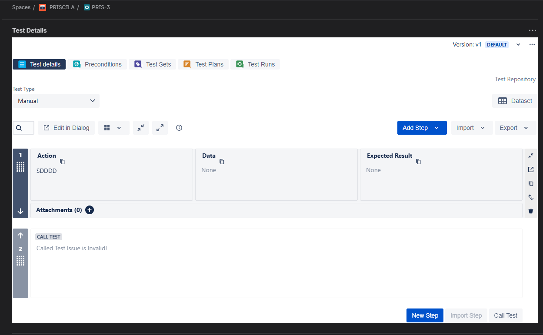
Task: Copy the Action field content icon
Action: pos(62,162)
